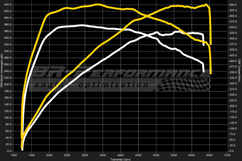The width and height of the screenshot is (242, 161).
Task: Click the 650.0 label on right torque axis
Action: coord(233,5)
